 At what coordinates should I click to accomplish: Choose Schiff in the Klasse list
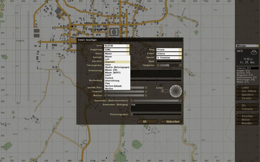click(x=117, y=75)
